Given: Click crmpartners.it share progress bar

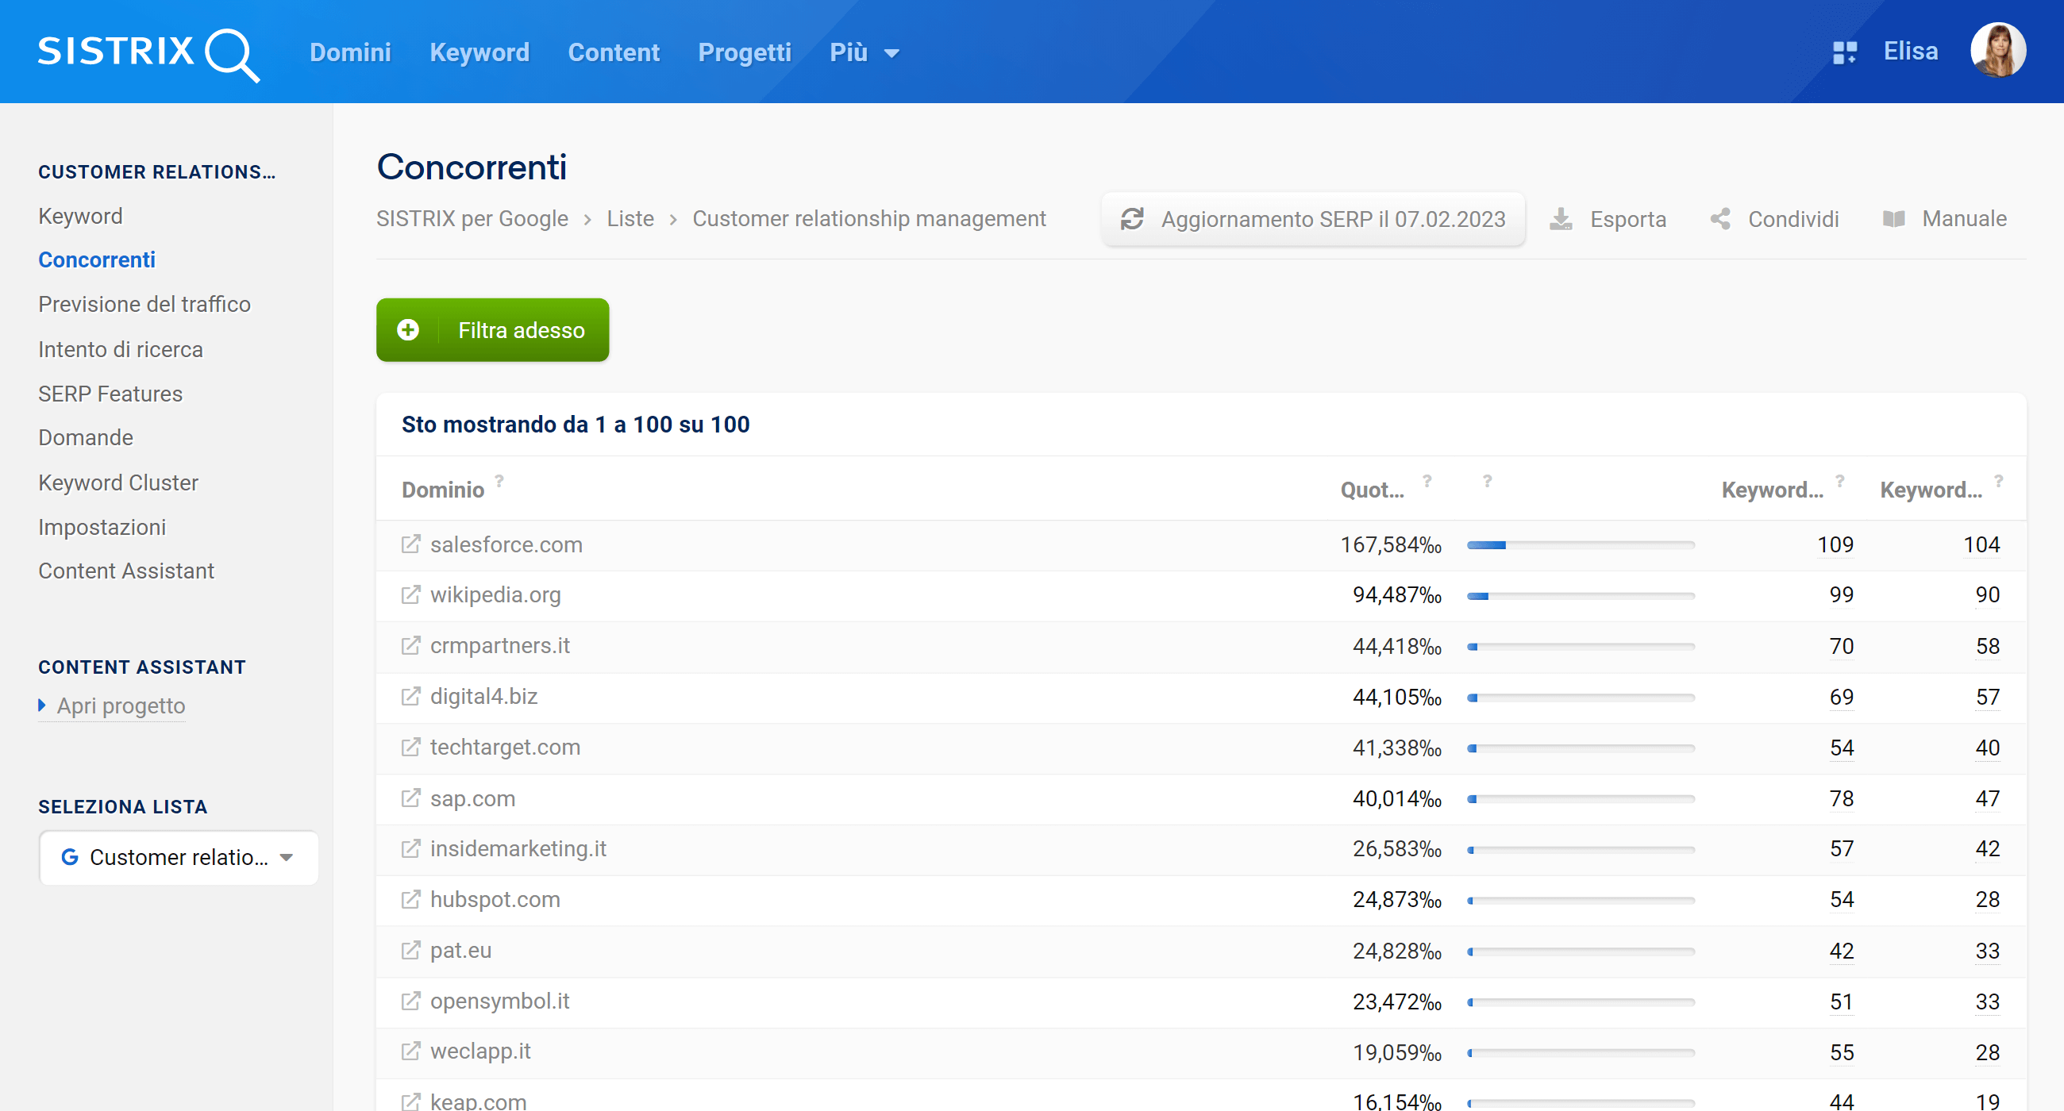Looking at the screenshot, I should 1580,647.
